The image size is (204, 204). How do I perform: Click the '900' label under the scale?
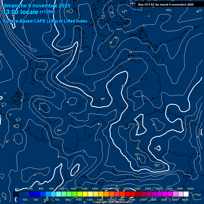click(67, 200)
